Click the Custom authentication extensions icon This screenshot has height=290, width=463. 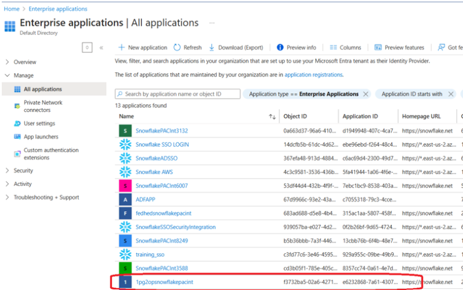point(17,154)
